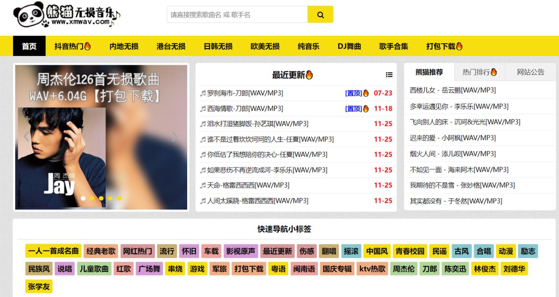Screen dimensions: 559x297
Task: Open recommended song 烟火人间 - 添儿呗
Action: tap(453, 154)
